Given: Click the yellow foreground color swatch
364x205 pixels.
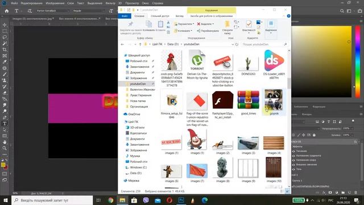Looking at the screenshot, I should [3, 165].
